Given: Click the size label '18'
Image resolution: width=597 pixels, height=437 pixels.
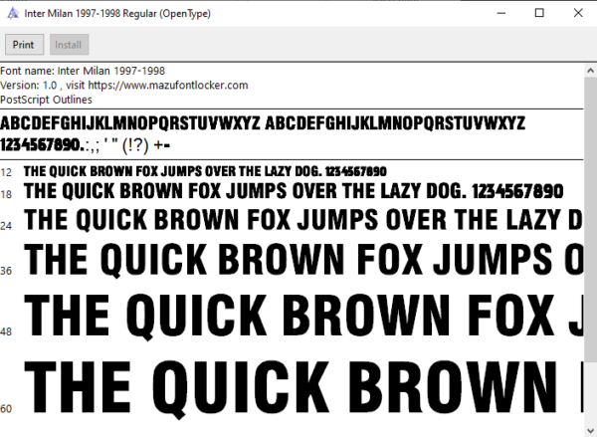Looking at the screenshot, I should pos(6,195).
